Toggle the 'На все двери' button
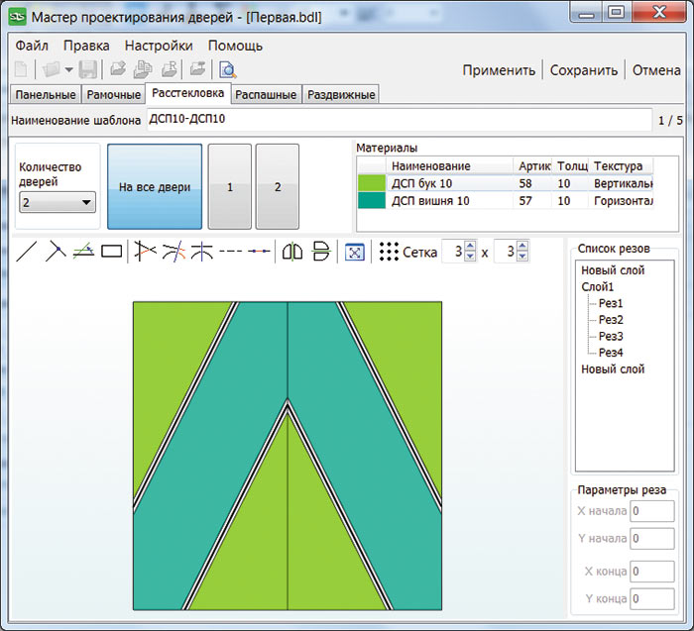This screenshot has width=694, height=631. (155, 186)
